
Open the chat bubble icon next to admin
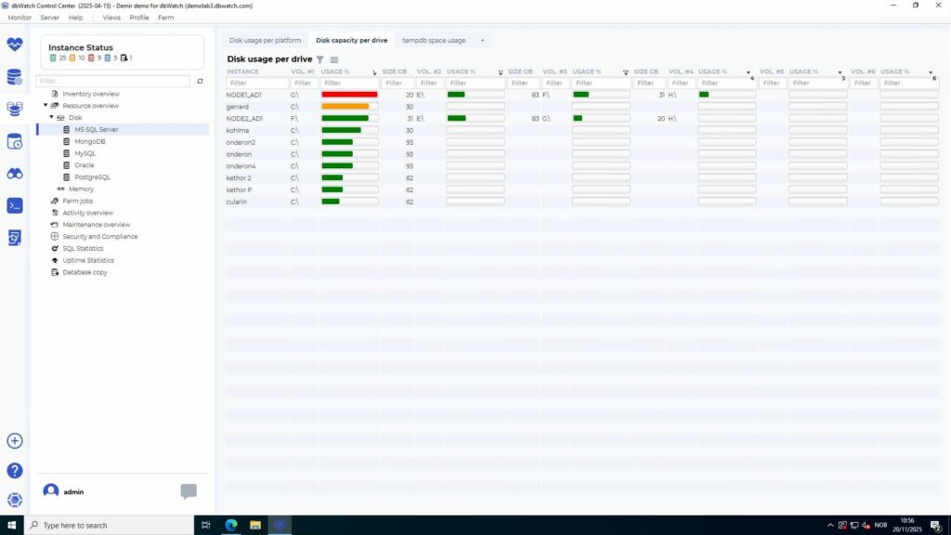tap(189, 491)
